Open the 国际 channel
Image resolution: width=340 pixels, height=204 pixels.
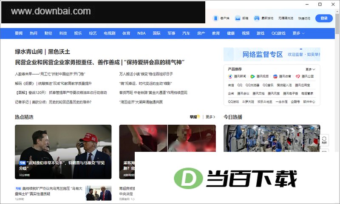coord(156,34)
